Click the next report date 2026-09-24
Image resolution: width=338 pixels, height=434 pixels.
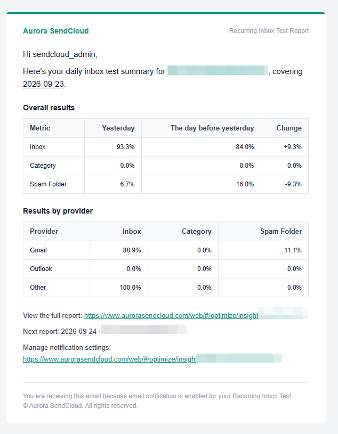79,332
